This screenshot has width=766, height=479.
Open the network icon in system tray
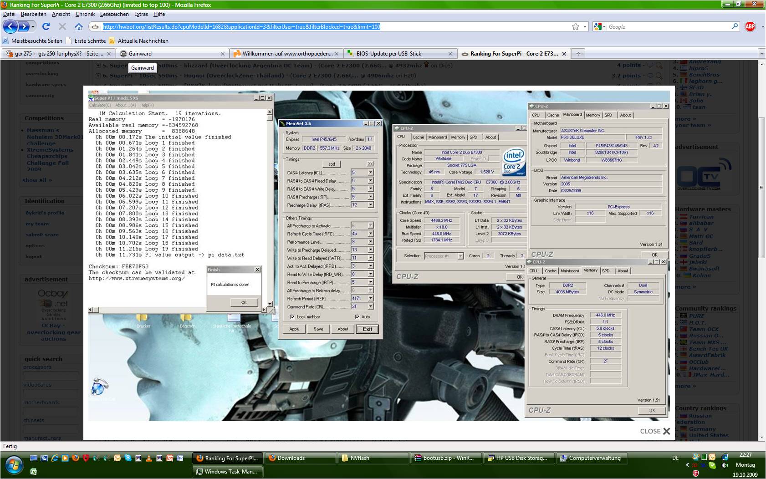(725, 457)
